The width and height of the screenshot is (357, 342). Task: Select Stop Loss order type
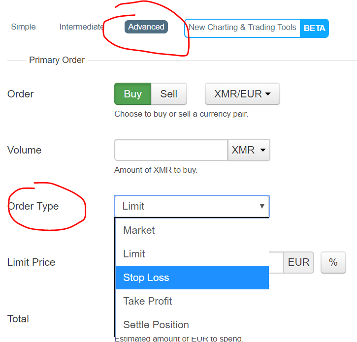tap(146, 278)
